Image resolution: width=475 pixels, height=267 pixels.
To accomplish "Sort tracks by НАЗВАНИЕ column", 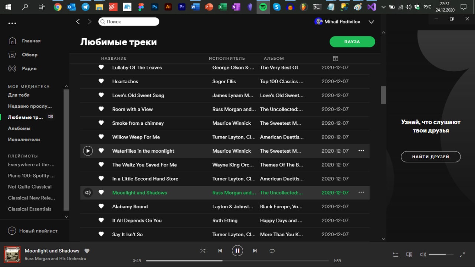I will click(x=114, y=58).
